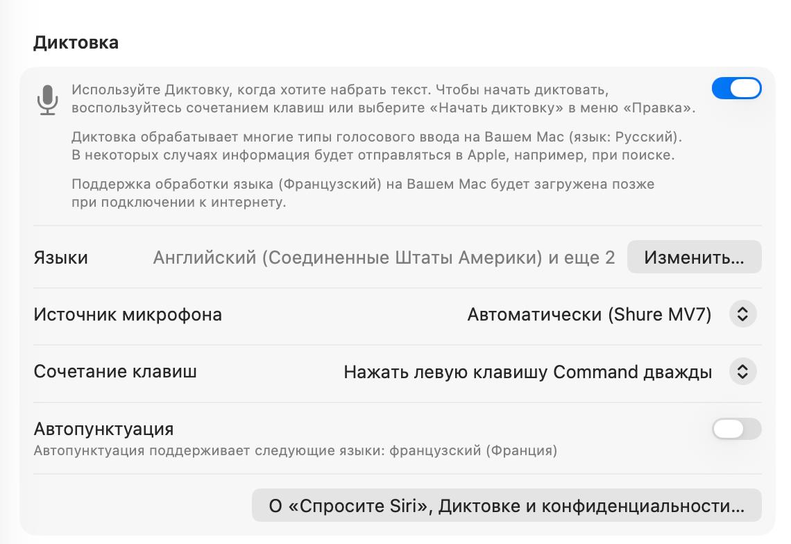Open the Siri, Dictation and privacy info button
This screenshot has width=791, height=544.
[507, 506]
